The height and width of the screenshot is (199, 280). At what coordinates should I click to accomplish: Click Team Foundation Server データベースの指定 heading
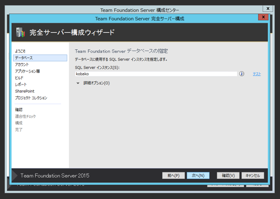tap(121, 51)
